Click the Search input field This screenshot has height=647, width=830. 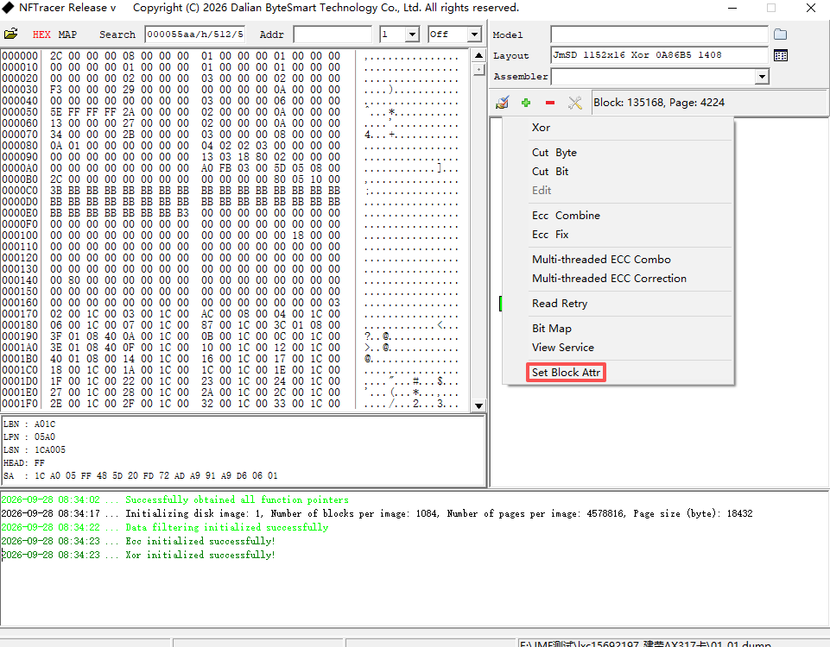point(195,35)
